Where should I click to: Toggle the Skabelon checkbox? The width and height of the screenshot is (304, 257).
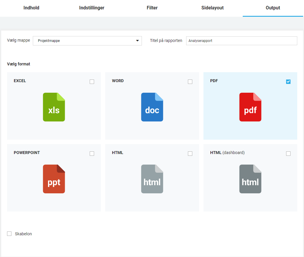[x=9, y=234]
